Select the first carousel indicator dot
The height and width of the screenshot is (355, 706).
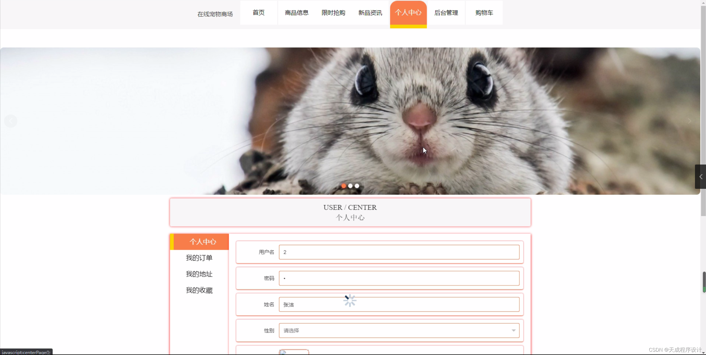[x=343, y=186]
